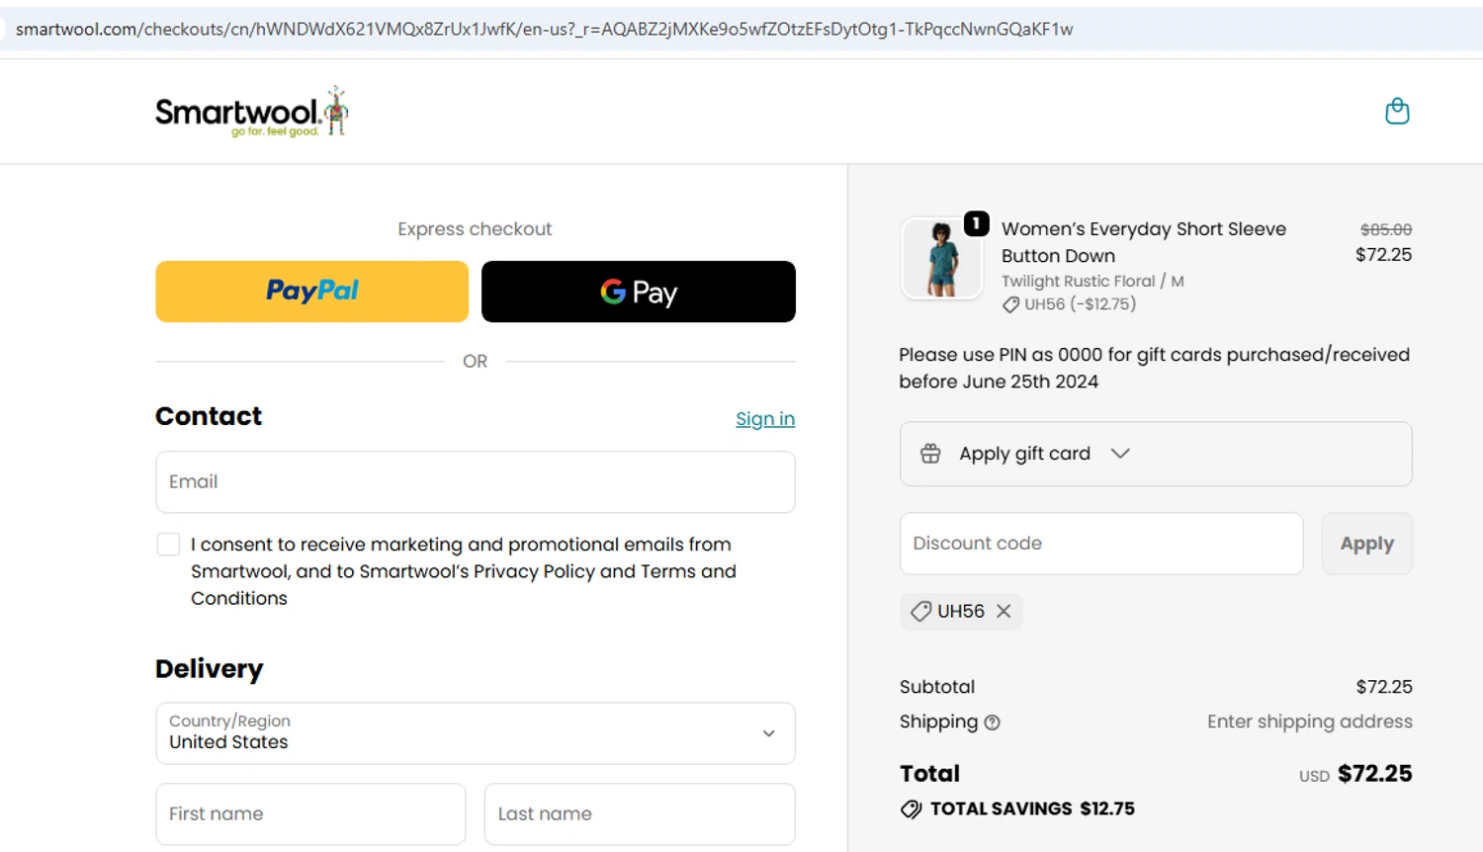Click the 'Express checkout' heading text
The width and height of the screenshot is (1483, 852).
(x=475, y=229)
